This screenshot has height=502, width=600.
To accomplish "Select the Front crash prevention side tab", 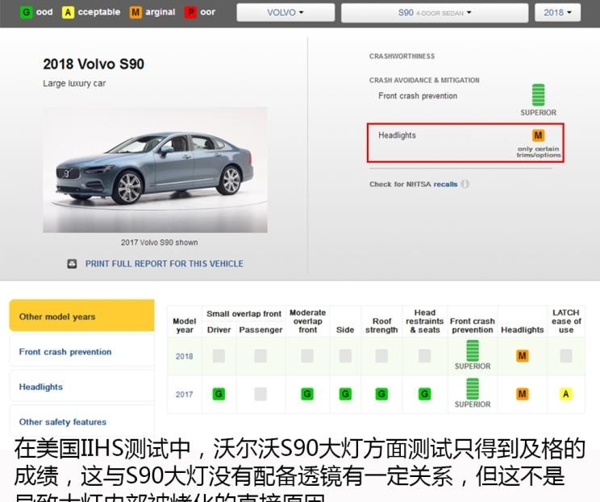I will 82,351.
